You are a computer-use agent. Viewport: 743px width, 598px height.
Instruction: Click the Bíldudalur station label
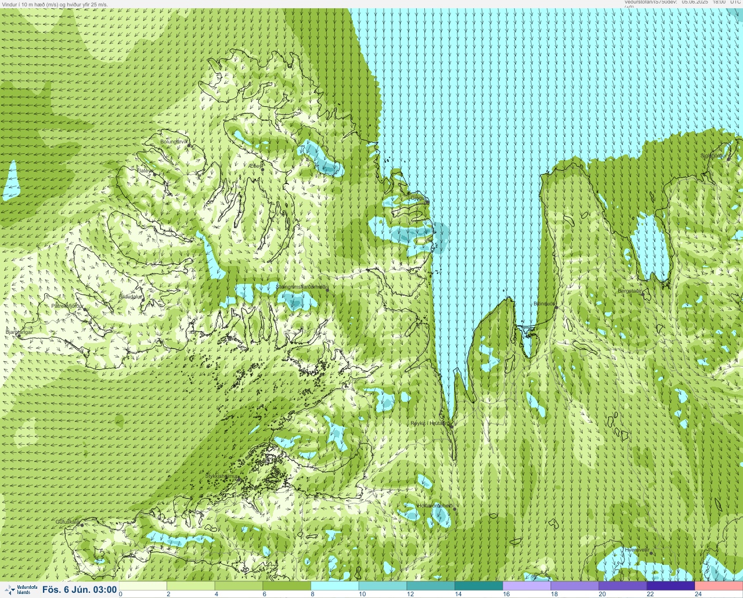point(131,296)
